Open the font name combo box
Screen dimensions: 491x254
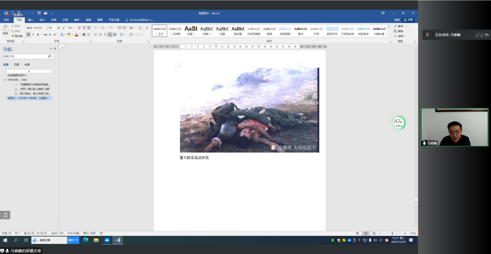[36, 28]
